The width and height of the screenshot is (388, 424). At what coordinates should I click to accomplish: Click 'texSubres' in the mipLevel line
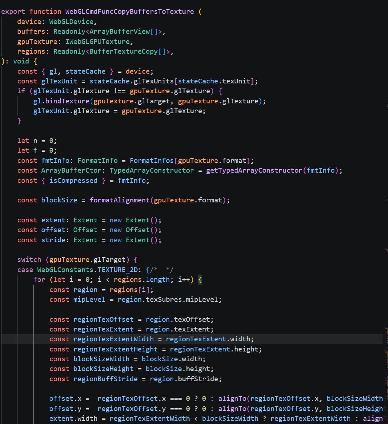[x=164, y=300]
